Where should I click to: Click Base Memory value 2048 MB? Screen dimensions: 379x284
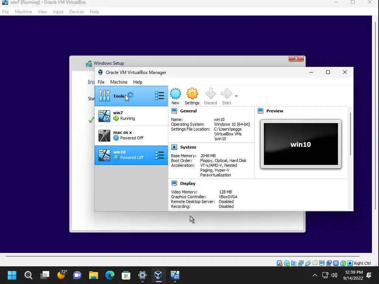tap(208, 156)
